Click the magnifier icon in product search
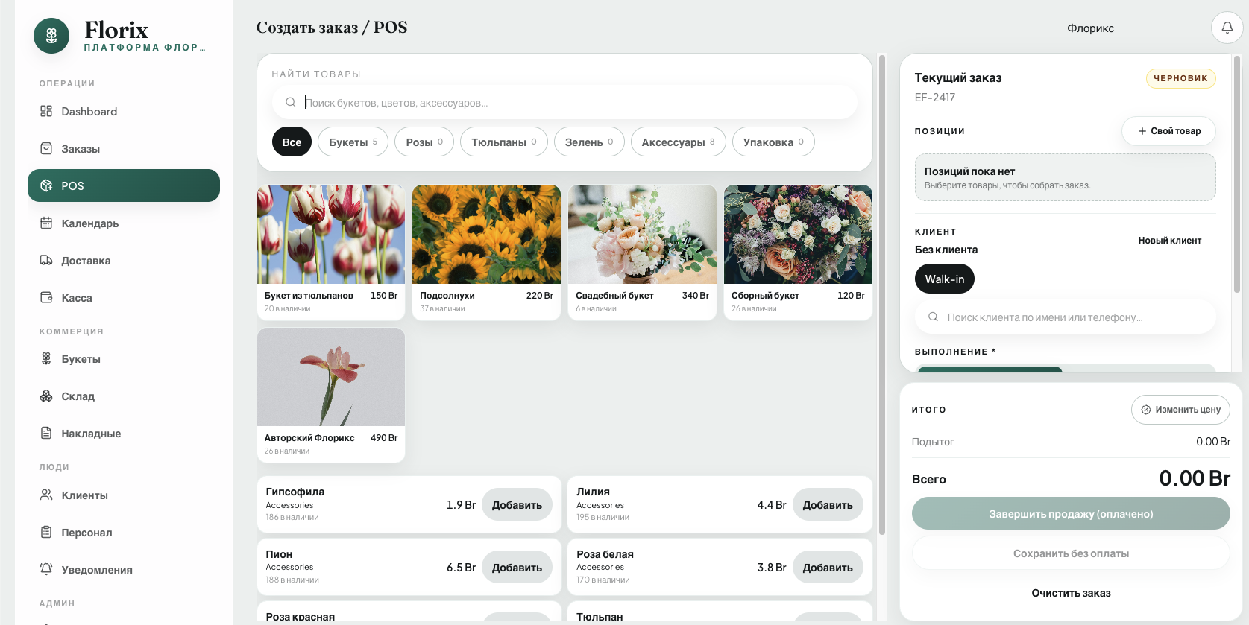Screen dimensions: 1249x625 [291, 102]
